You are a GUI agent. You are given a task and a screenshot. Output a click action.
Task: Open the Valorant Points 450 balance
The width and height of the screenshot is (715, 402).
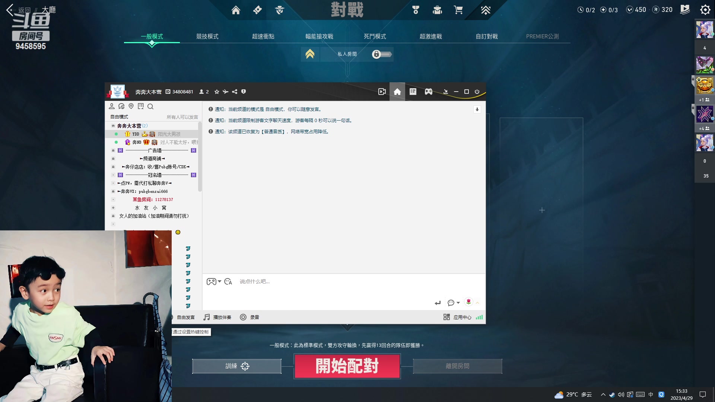point(636,10)
